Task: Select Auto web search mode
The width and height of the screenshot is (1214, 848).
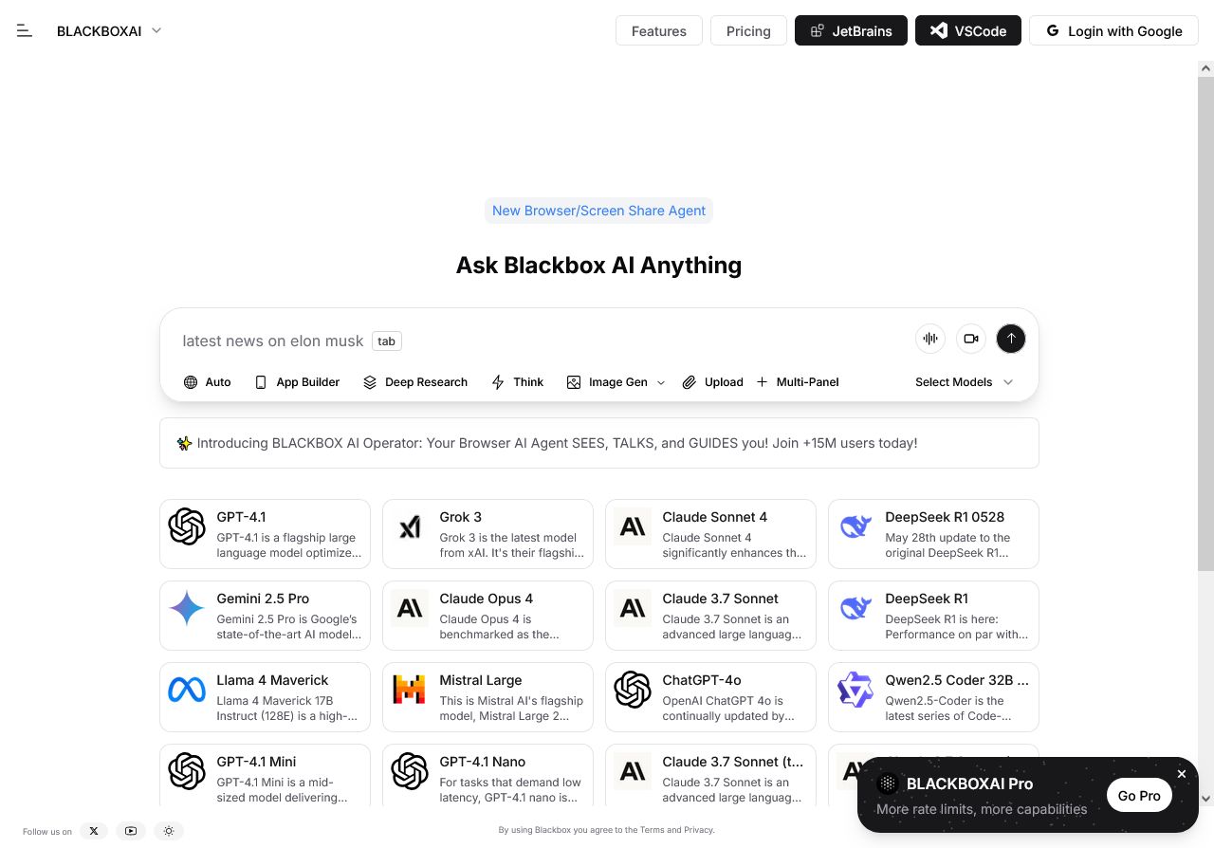Action: pos(207,382)
